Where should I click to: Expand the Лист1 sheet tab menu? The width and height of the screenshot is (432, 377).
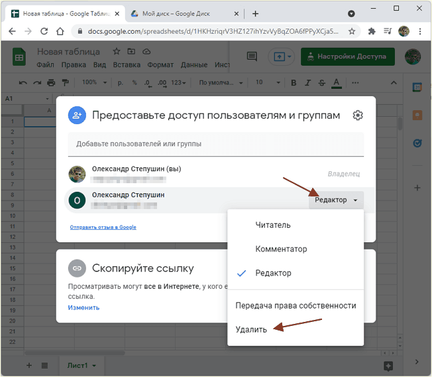[94, 366]
